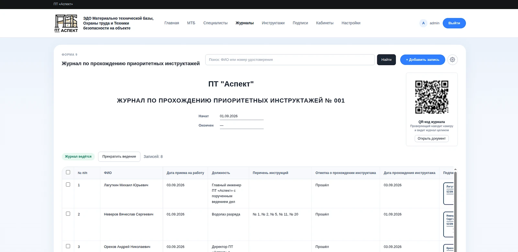Open the journal settings gear icon

click(452, 60)
